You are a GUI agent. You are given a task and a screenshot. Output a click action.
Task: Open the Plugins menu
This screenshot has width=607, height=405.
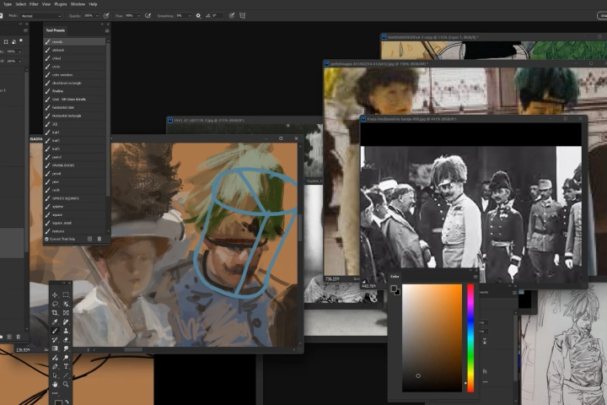(61, 4)
